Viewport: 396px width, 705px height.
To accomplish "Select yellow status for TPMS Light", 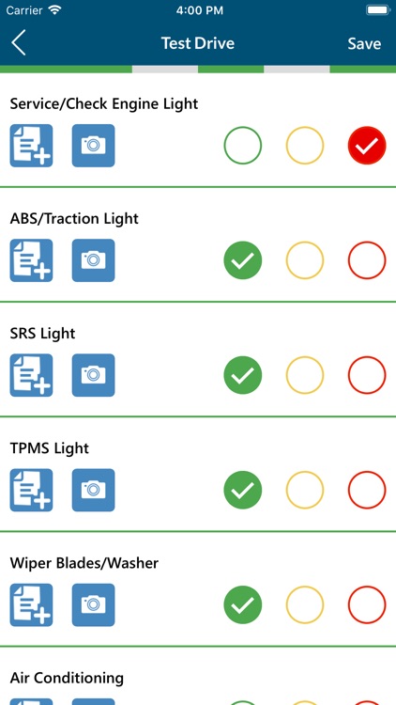I will [x=305, y=490].
